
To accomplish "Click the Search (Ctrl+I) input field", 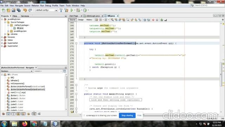I will [x=209, y=5].
